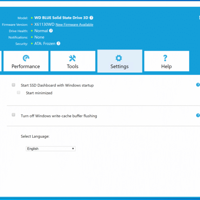Click the WD BLUE Solid State Drive 3D text
The width and height of the screenshot is (200, 200).
coord(61,18)
